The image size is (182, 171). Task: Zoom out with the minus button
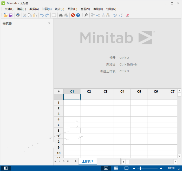point(134,168)
